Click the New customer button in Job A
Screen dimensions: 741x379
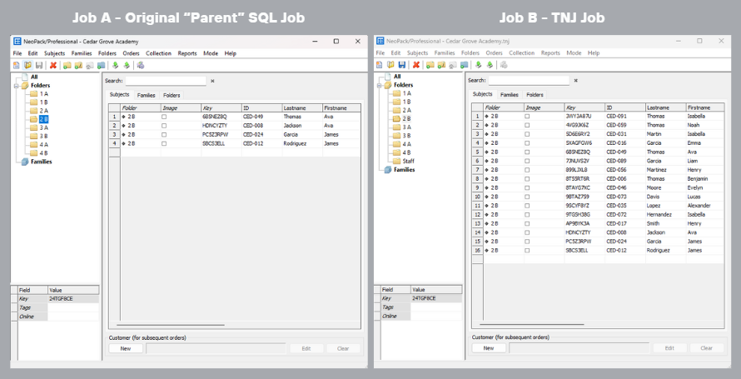[x=125, y=348]
